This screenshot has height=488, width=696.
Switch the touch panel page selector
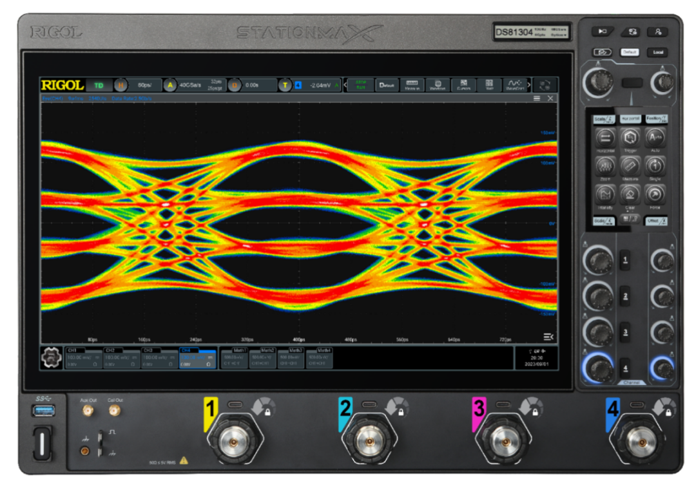(x=630, y=219)
